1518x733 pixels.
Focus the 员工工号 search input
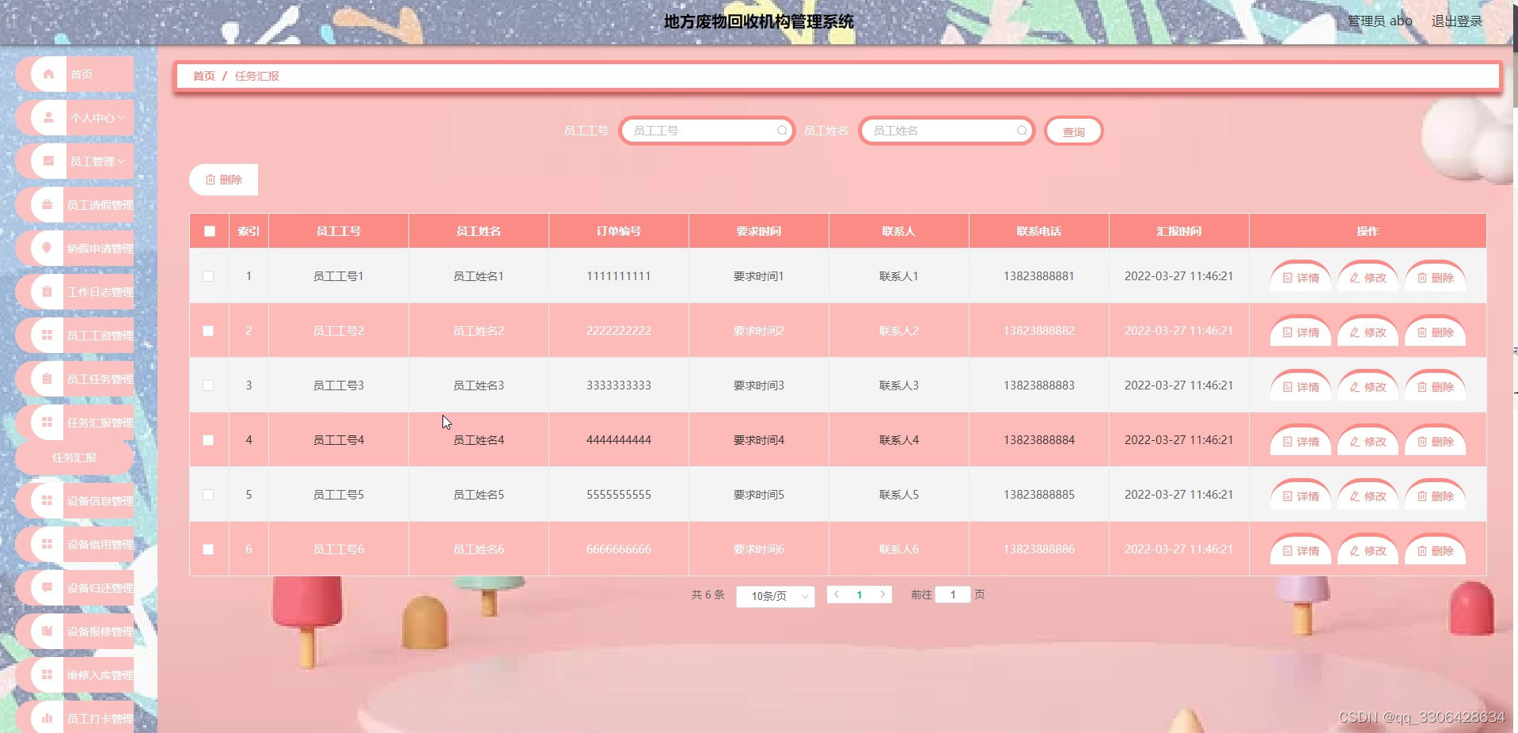[x=707, y=131]
